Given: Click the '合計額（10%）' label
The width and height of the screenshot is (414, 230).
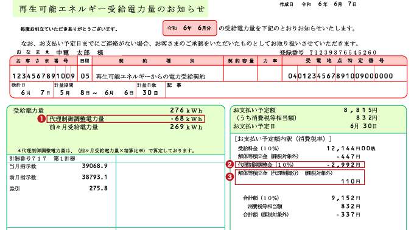Looking at the screenshot, I should tap(261, 198).
